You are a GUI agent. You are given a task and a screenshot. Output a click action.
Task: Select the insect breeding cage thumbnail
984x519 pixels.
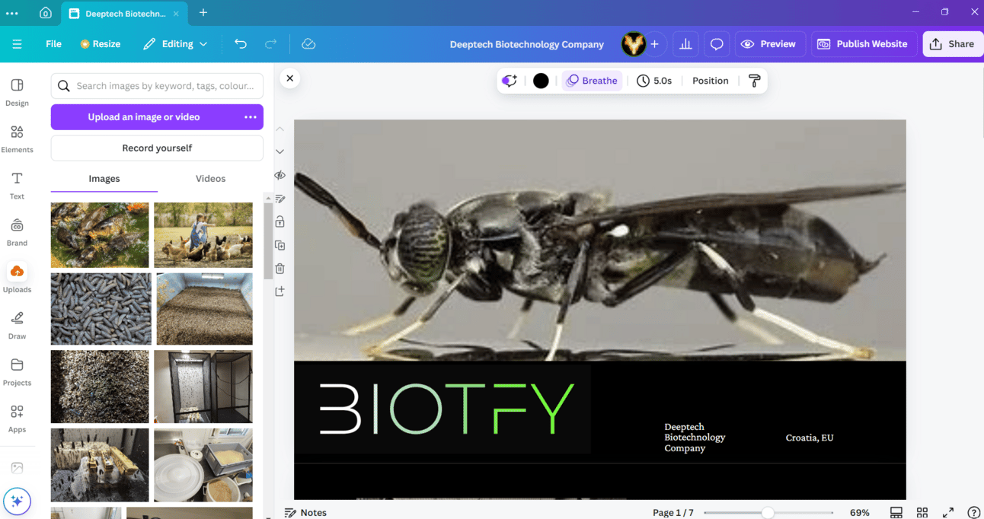(x=203, y=387)
